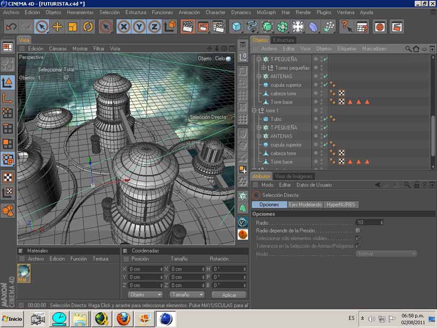Screen dimensions: 437x328
Task: Switch to the Estructura tab
Action: 283,40
